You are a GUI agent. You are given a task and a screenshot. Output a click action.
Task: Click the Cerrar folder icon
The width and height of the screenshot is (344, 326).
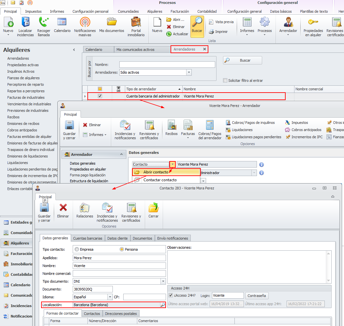[x=153, y=210]
